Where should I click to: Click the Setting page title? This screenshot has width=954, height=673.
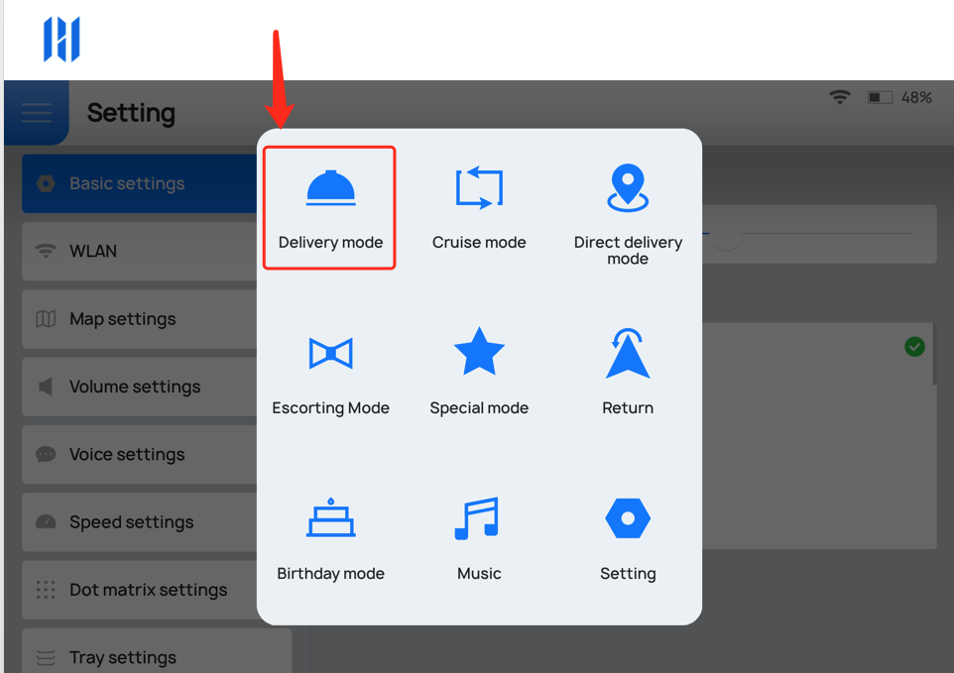[132, 113]
